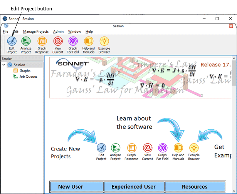Select View Current in the top toolbar

(58, 45)
